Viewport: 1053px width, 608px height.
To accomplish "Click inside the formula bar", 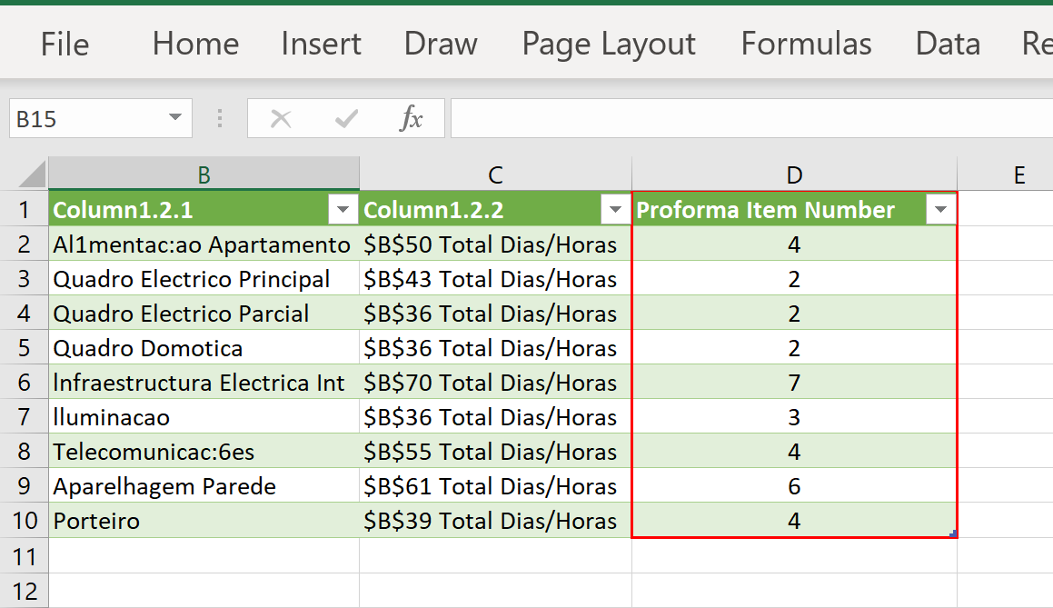I will (x=745, y=119).
